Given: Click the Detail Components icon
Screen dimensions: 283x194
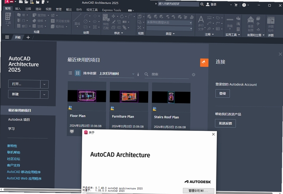Looking at the screenshot, I should point(271,20).
